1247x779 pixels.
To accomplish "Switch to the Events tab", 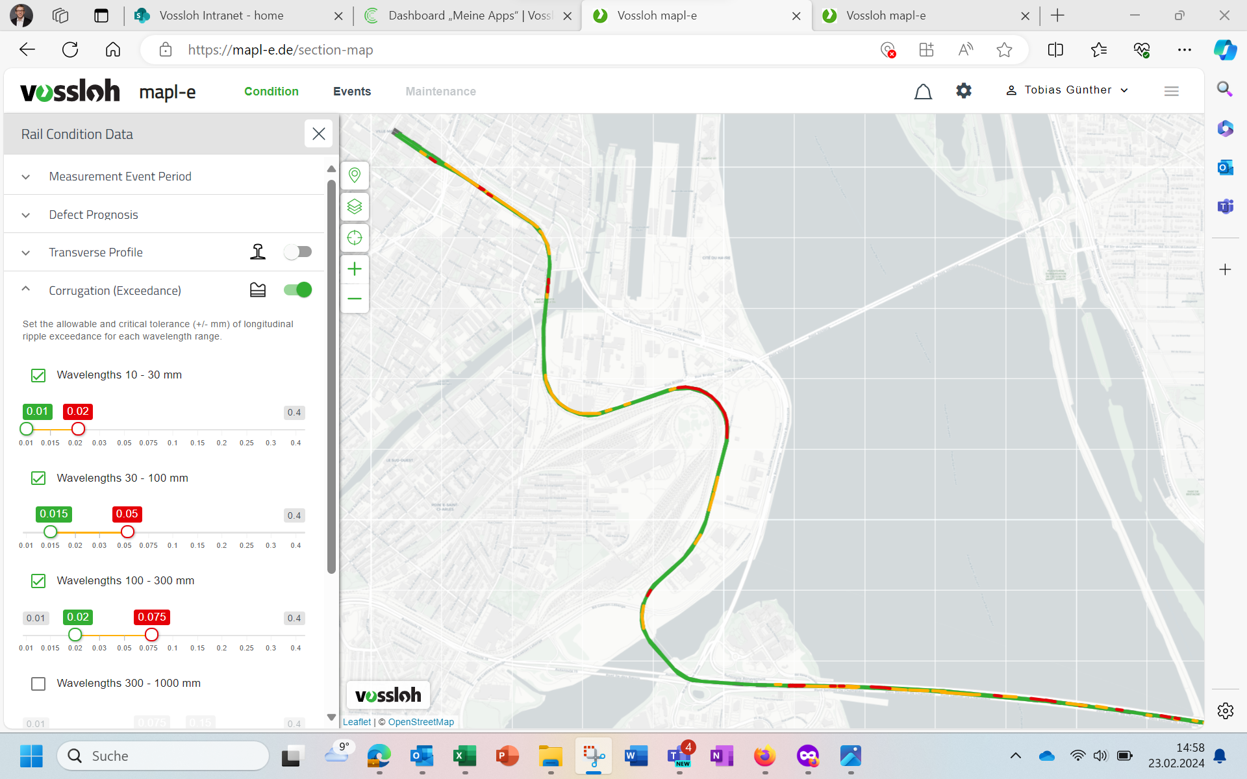I will tap(352, 92).
